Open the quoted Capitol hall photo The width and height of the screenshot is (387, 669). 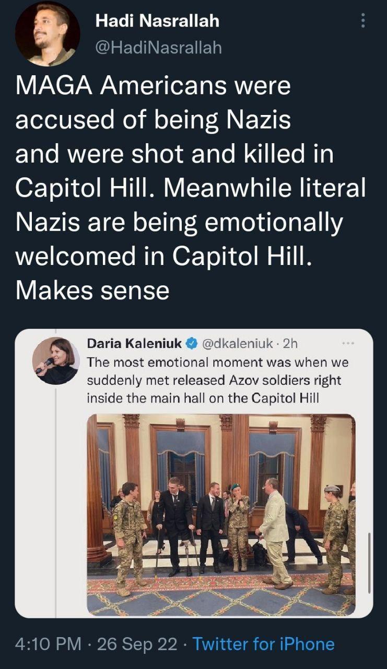click(221, 515)
